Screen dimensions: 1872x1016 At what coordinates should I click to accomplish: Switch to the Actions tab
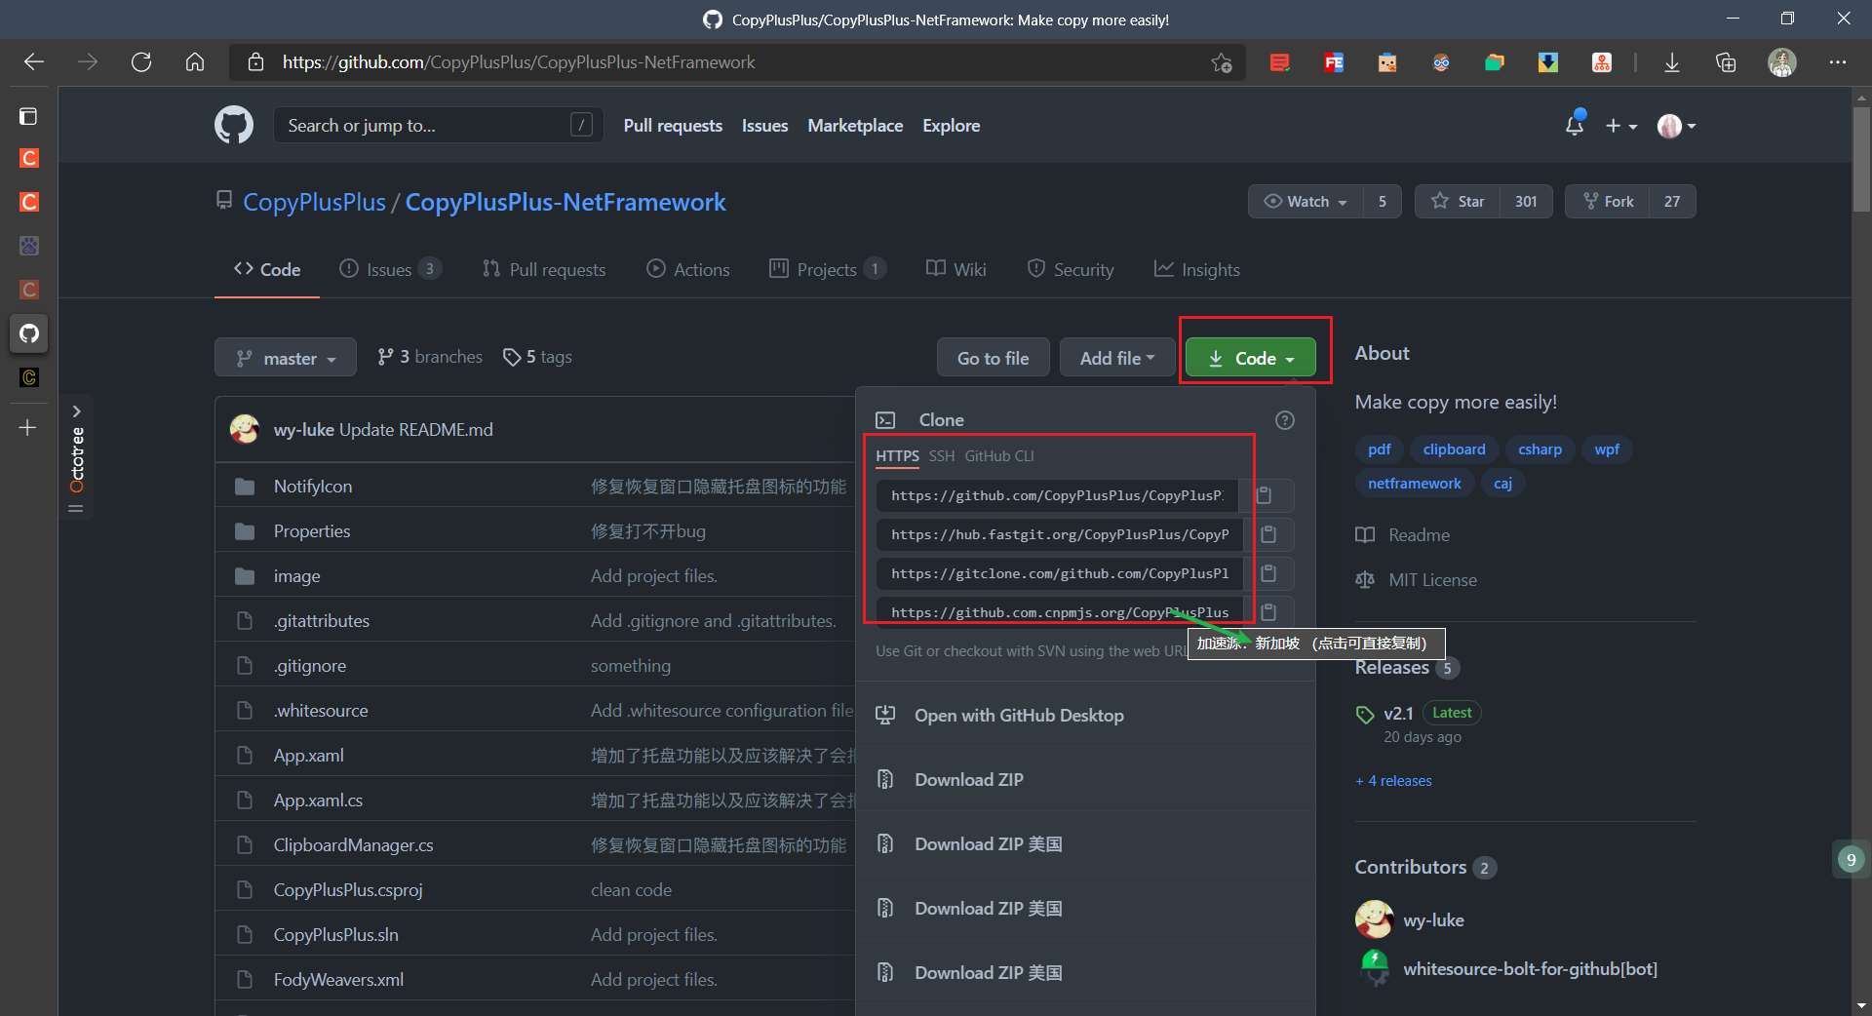(x=688, y=269)
